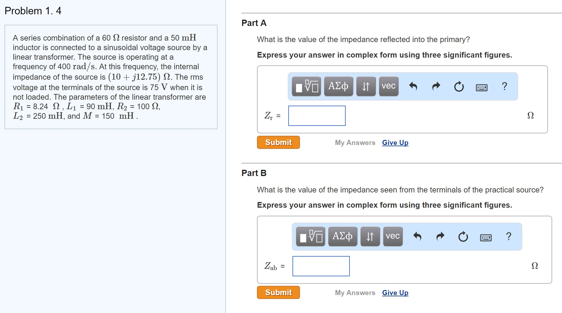The width and height of the screenshot is (562, 313).
Task: Click the Zr answer input field
Action: [317, 116]
